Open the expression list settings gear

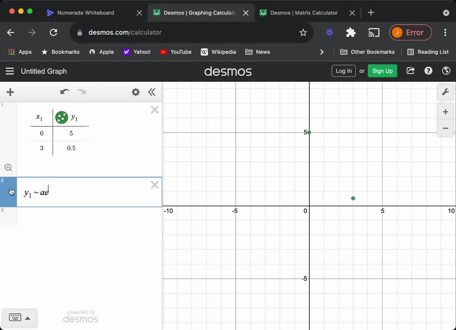point(136,92)
